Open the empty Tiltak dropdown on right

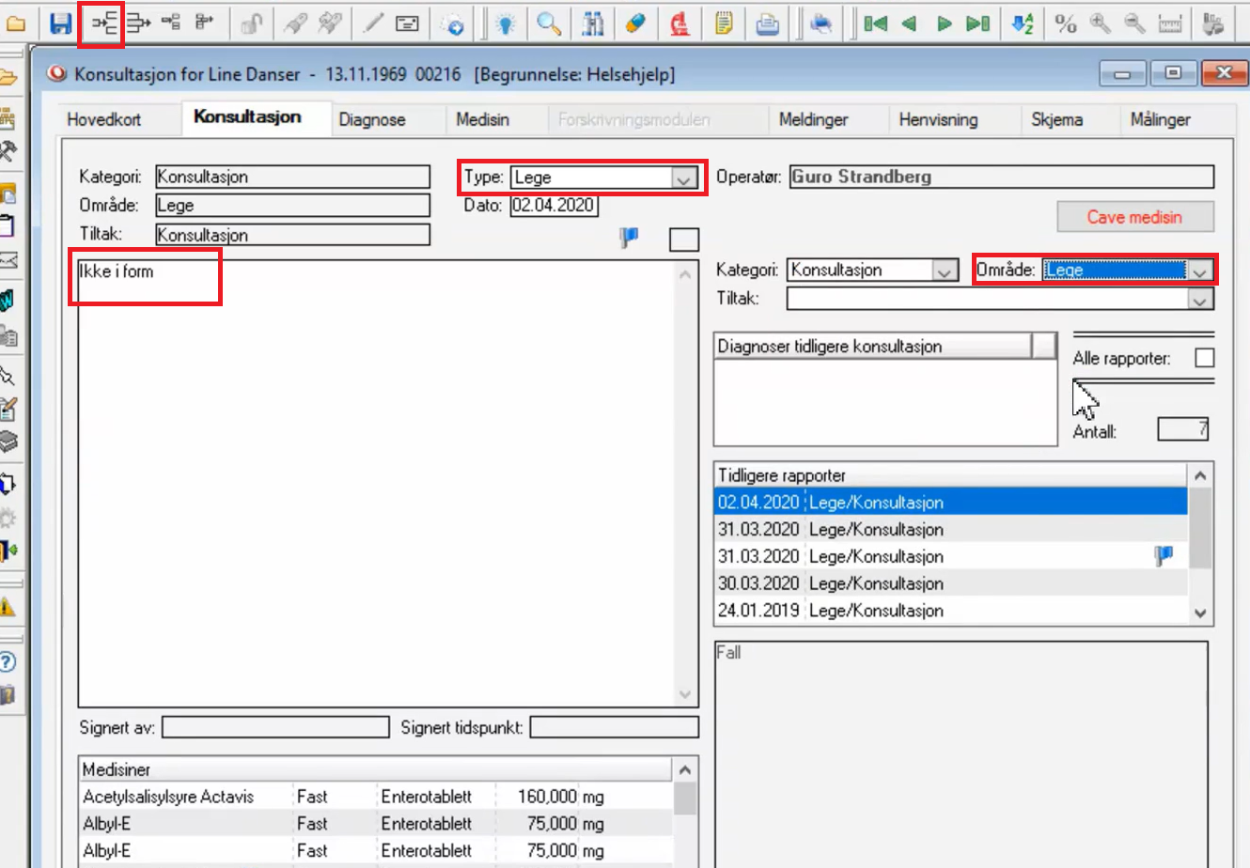(1199, 300)
